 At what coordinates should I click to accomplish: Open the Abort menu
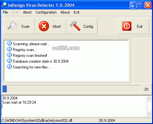pos(27,12)
